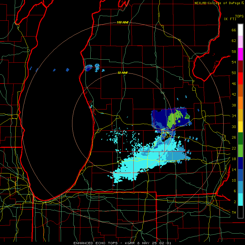Click the small dark green echo cell
The width and height of the screenshot is (245, 245).
click(187, 117)
